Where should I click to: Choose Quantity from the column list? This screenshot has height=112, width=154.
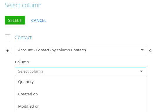point(26,82)
